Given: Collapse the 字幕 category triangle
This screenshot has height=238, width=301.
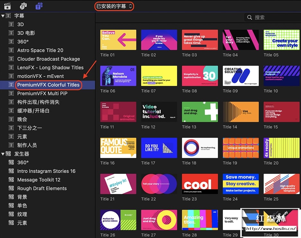Looking at the screenshot, I should point(3,16).
